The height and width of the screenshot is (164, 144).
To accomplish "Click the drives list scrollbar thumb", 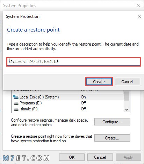I will pos(127,96).
